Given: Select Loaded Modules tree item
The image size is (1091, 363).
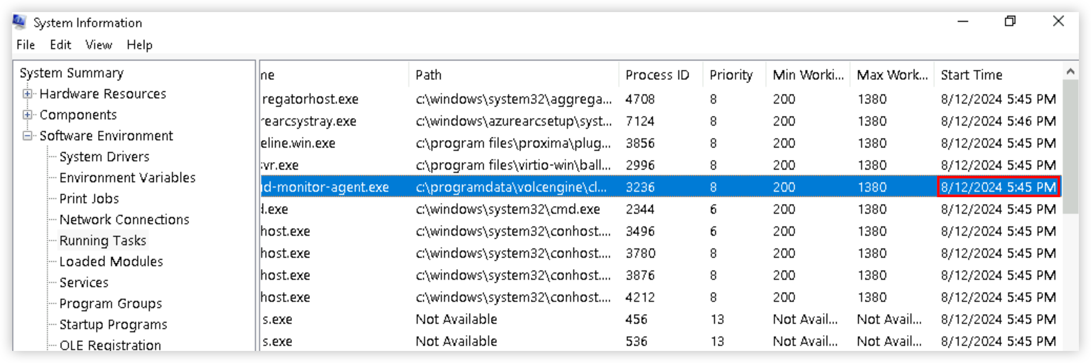Looking at the screenshot, I should click(111, 261).
